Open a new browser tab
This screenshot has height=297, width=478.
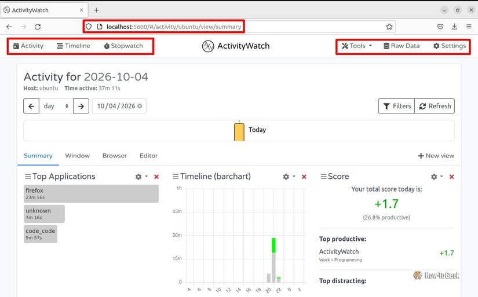[96, 10]
